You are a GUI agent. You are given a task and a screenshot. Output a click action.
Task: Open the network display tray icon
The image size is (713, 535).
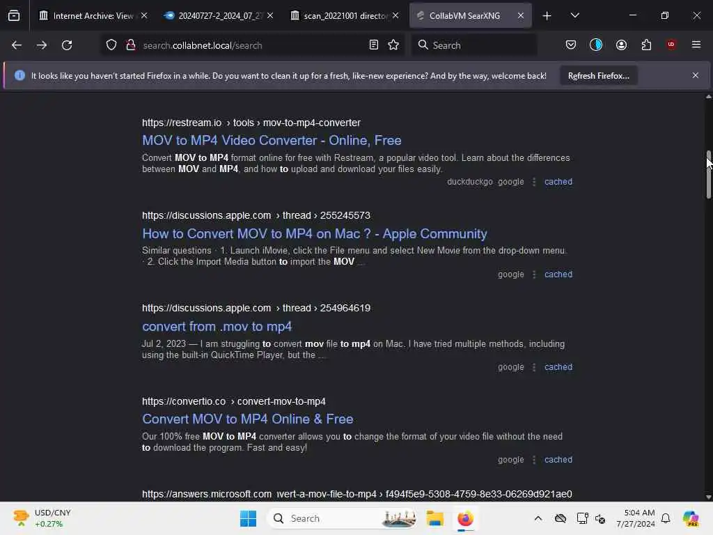[581, 518]
